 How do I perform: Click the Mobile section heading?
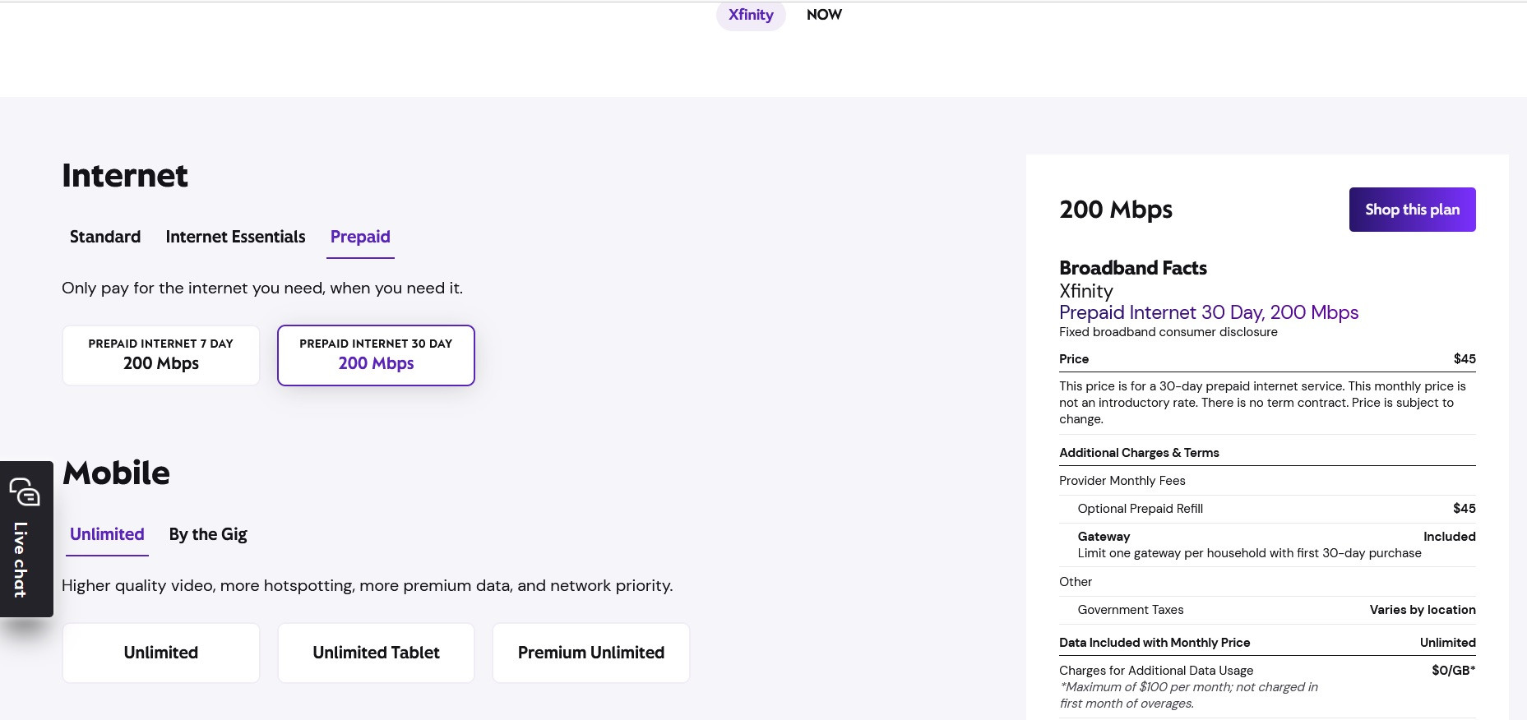tap(116, 473)
